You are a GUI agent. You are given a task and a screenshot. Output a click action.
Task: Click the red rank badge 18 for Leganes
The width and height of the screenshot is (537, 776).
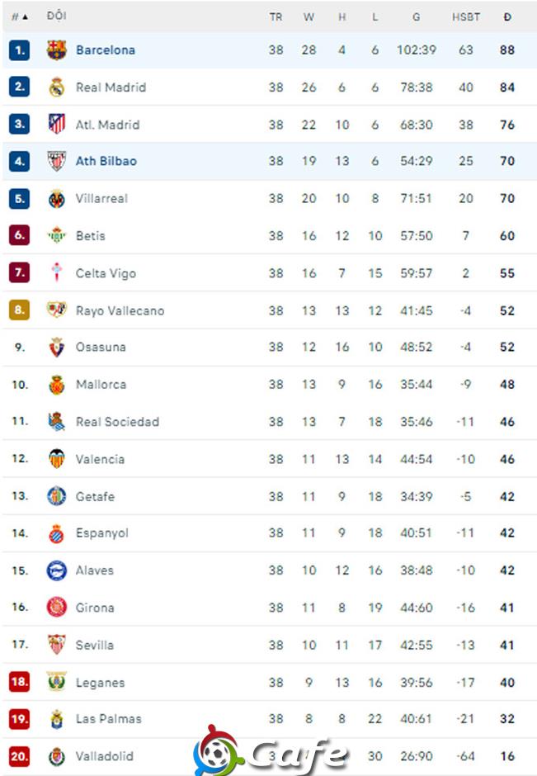pos(19,681)
